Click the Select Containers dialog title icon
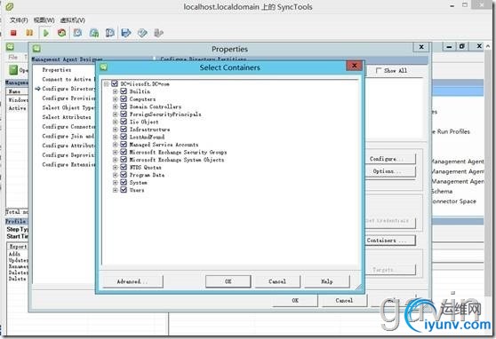This screenshot has width=496, height=339. tap(104, 67)
